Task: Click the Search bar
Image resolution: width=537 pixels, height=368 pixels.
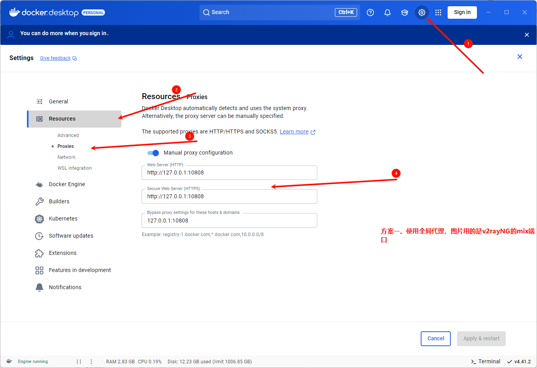Action: tap(279, 12)
